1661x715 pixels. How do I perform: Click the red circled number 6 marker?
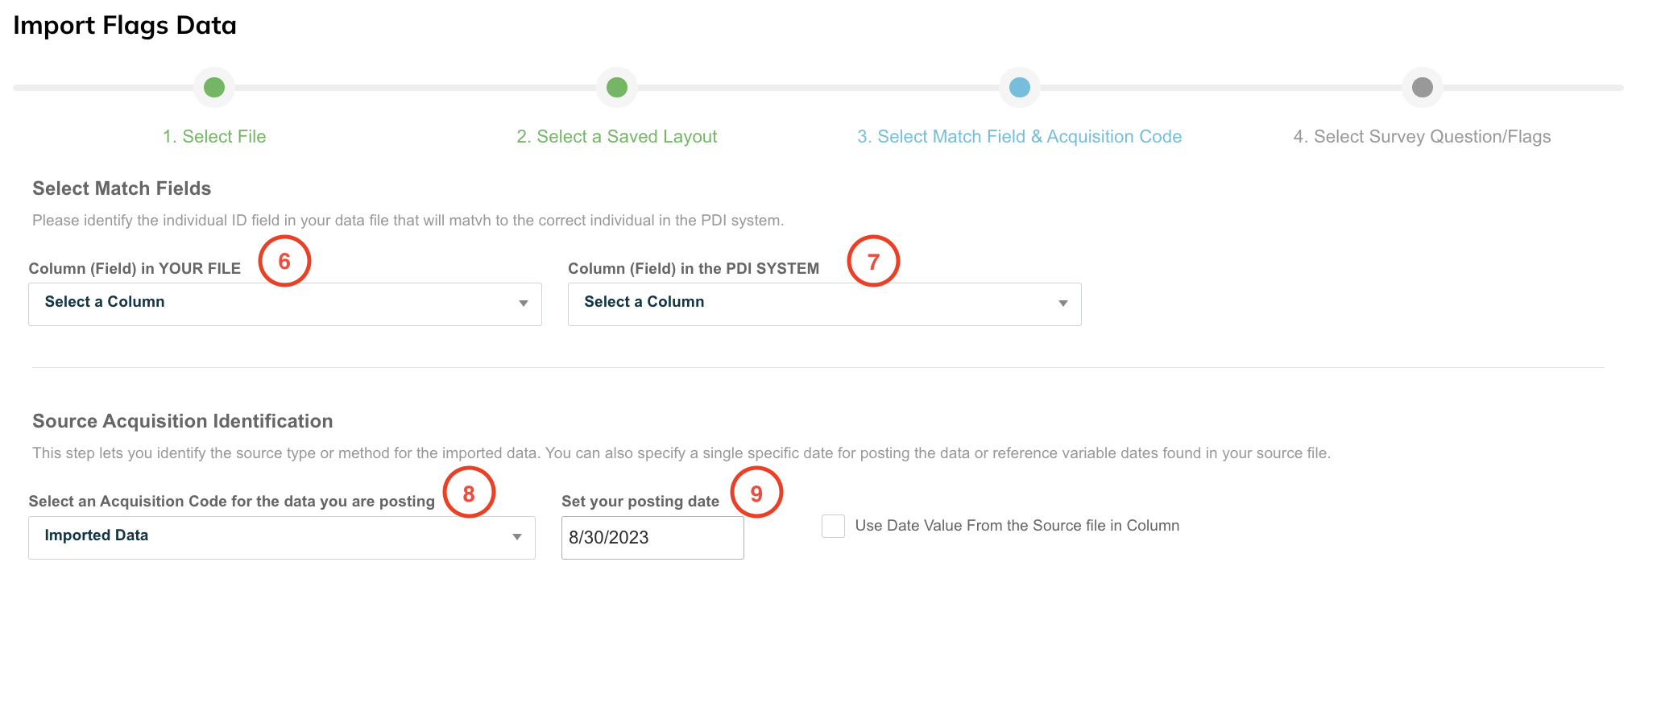tap(284, 261)
